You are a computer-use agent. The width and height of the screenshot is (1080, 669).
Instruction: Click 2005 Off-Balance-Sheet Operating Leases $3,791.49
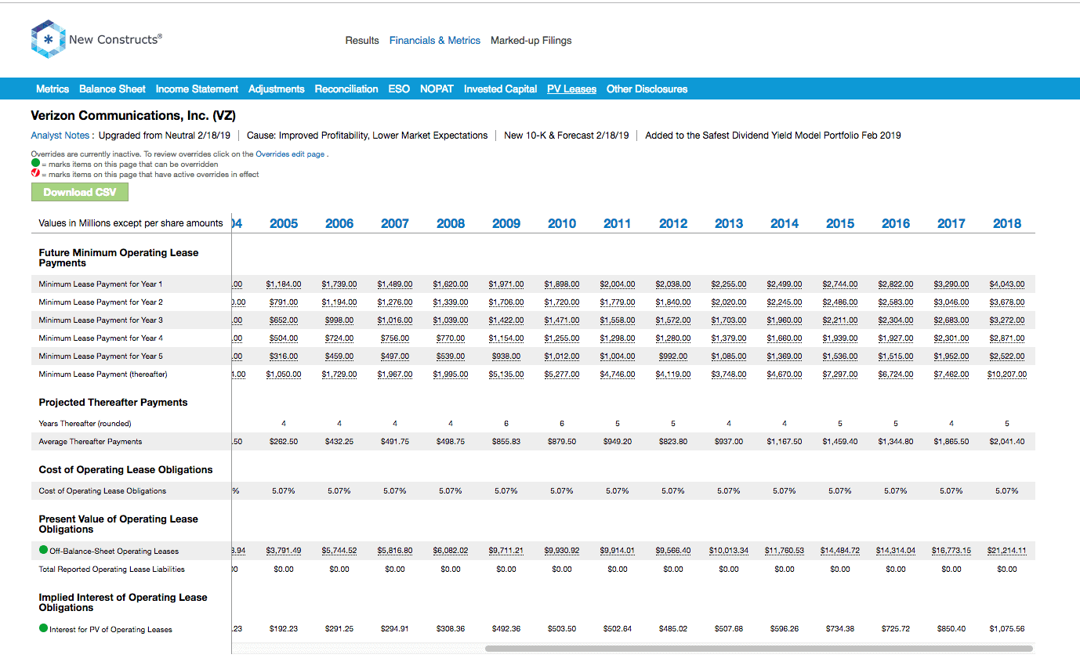284,551
